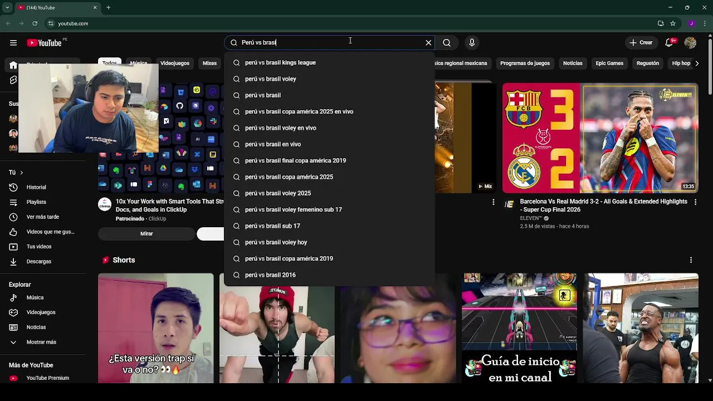This screenshot has height=401, width=713.
Task: Open the browser profile J icon
Action: (691, 23)
